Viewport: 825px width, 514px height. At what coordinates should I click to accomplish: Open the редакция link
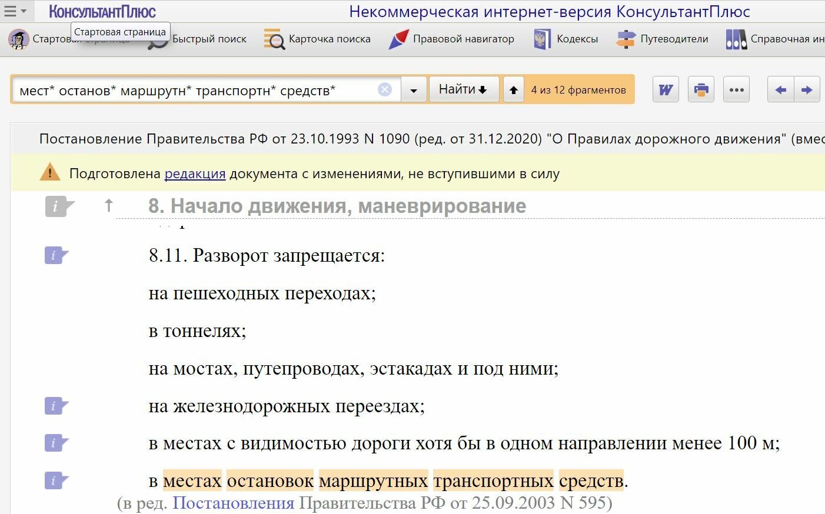pyautogui.click(x=195, y=173)
